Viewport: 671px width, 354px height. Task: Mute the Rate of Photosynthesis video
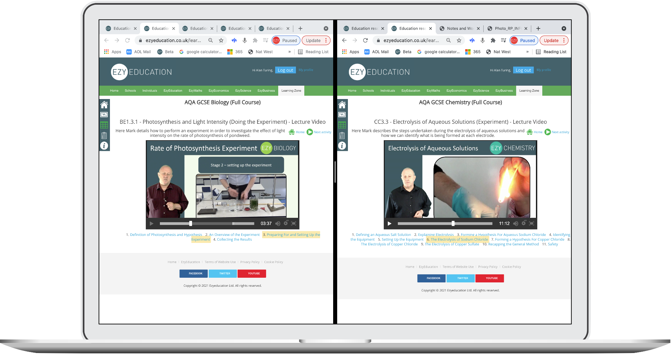(x=278, y=224)
